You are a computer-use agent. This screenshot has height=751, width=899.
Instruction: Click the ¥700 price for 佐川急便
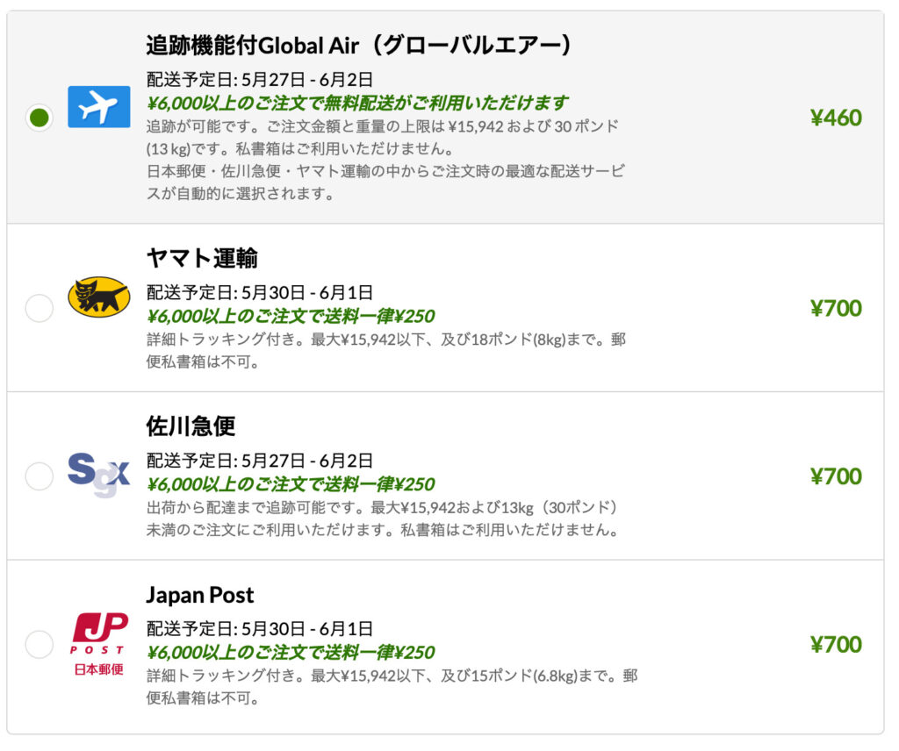point(835,476)
